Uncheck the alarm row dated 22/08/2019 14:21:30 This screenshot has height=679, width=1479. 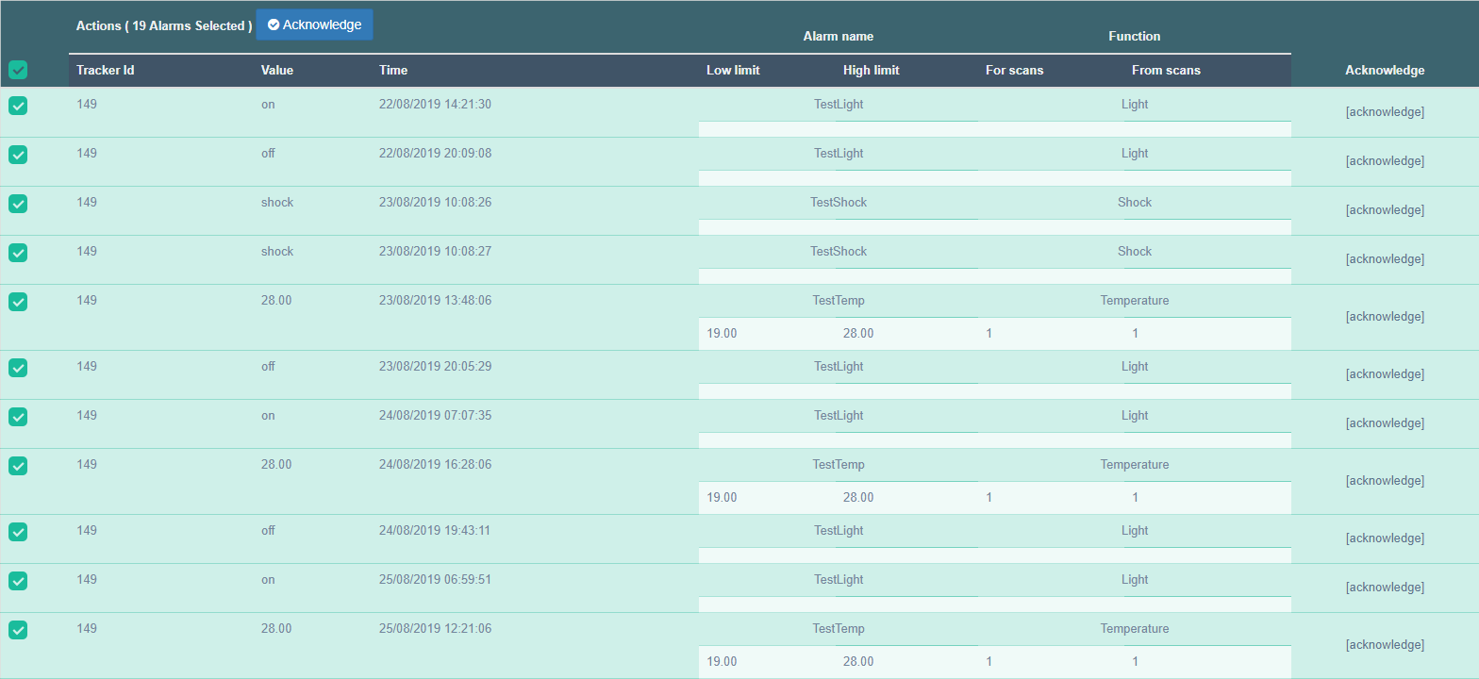click(18, 106)
